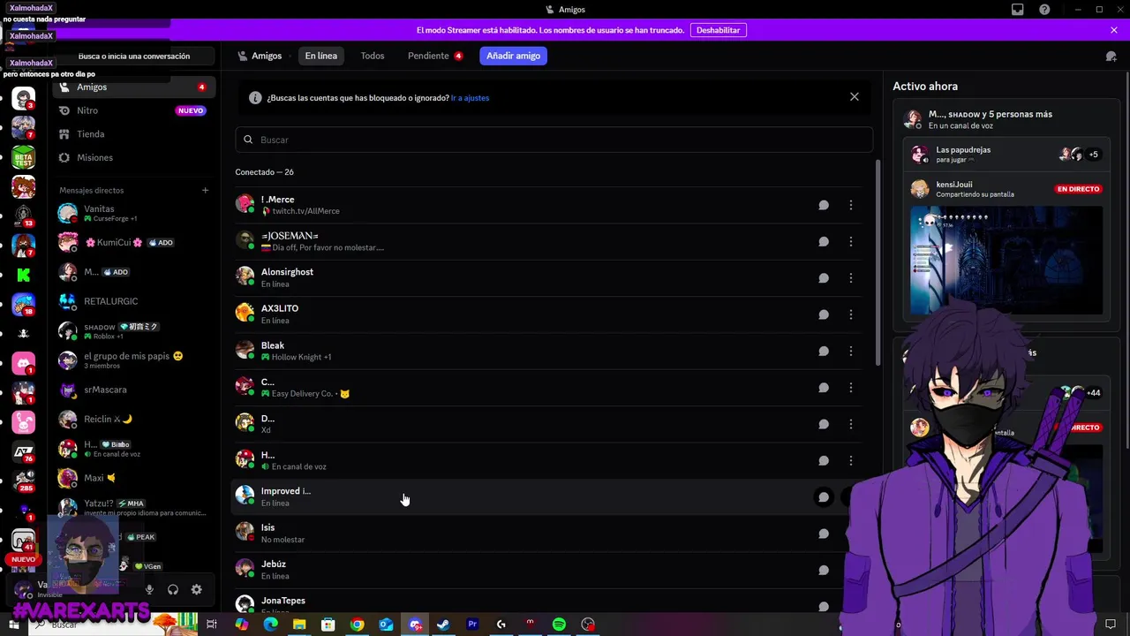This screenshot has width=1130, height=636.
Task: Open File Explorer from taskbar
Action: click(x=299, y=625)
